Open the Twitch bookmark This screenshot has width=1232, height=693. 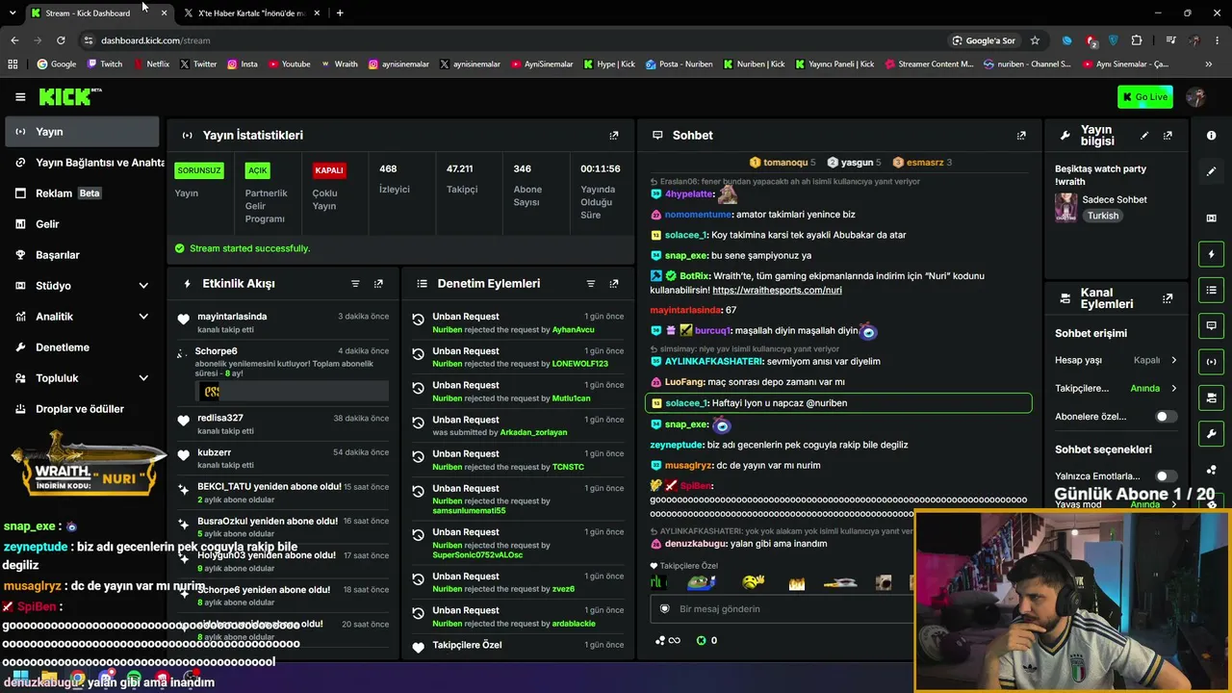pyautogui.click(x=105, y=64)
